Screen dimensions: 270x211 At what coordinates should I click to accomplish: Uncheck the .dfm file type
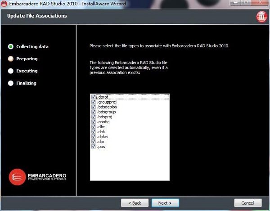click(x=94, y=126)
